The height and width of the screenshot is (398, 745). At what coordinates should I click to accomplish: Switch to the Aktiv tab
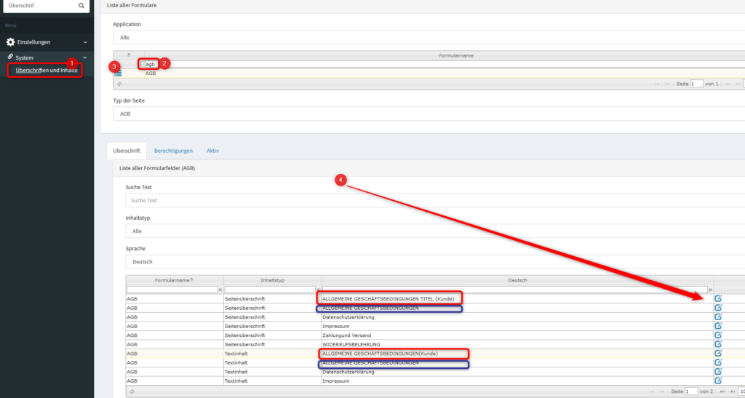pyautogui.click(x=212, y=151)
